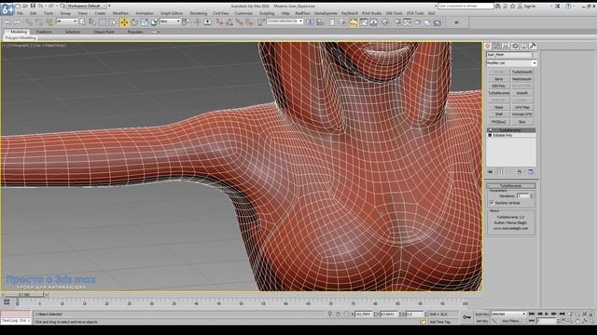
Task: Click the search keyword input field
Action: coord(465,7)
